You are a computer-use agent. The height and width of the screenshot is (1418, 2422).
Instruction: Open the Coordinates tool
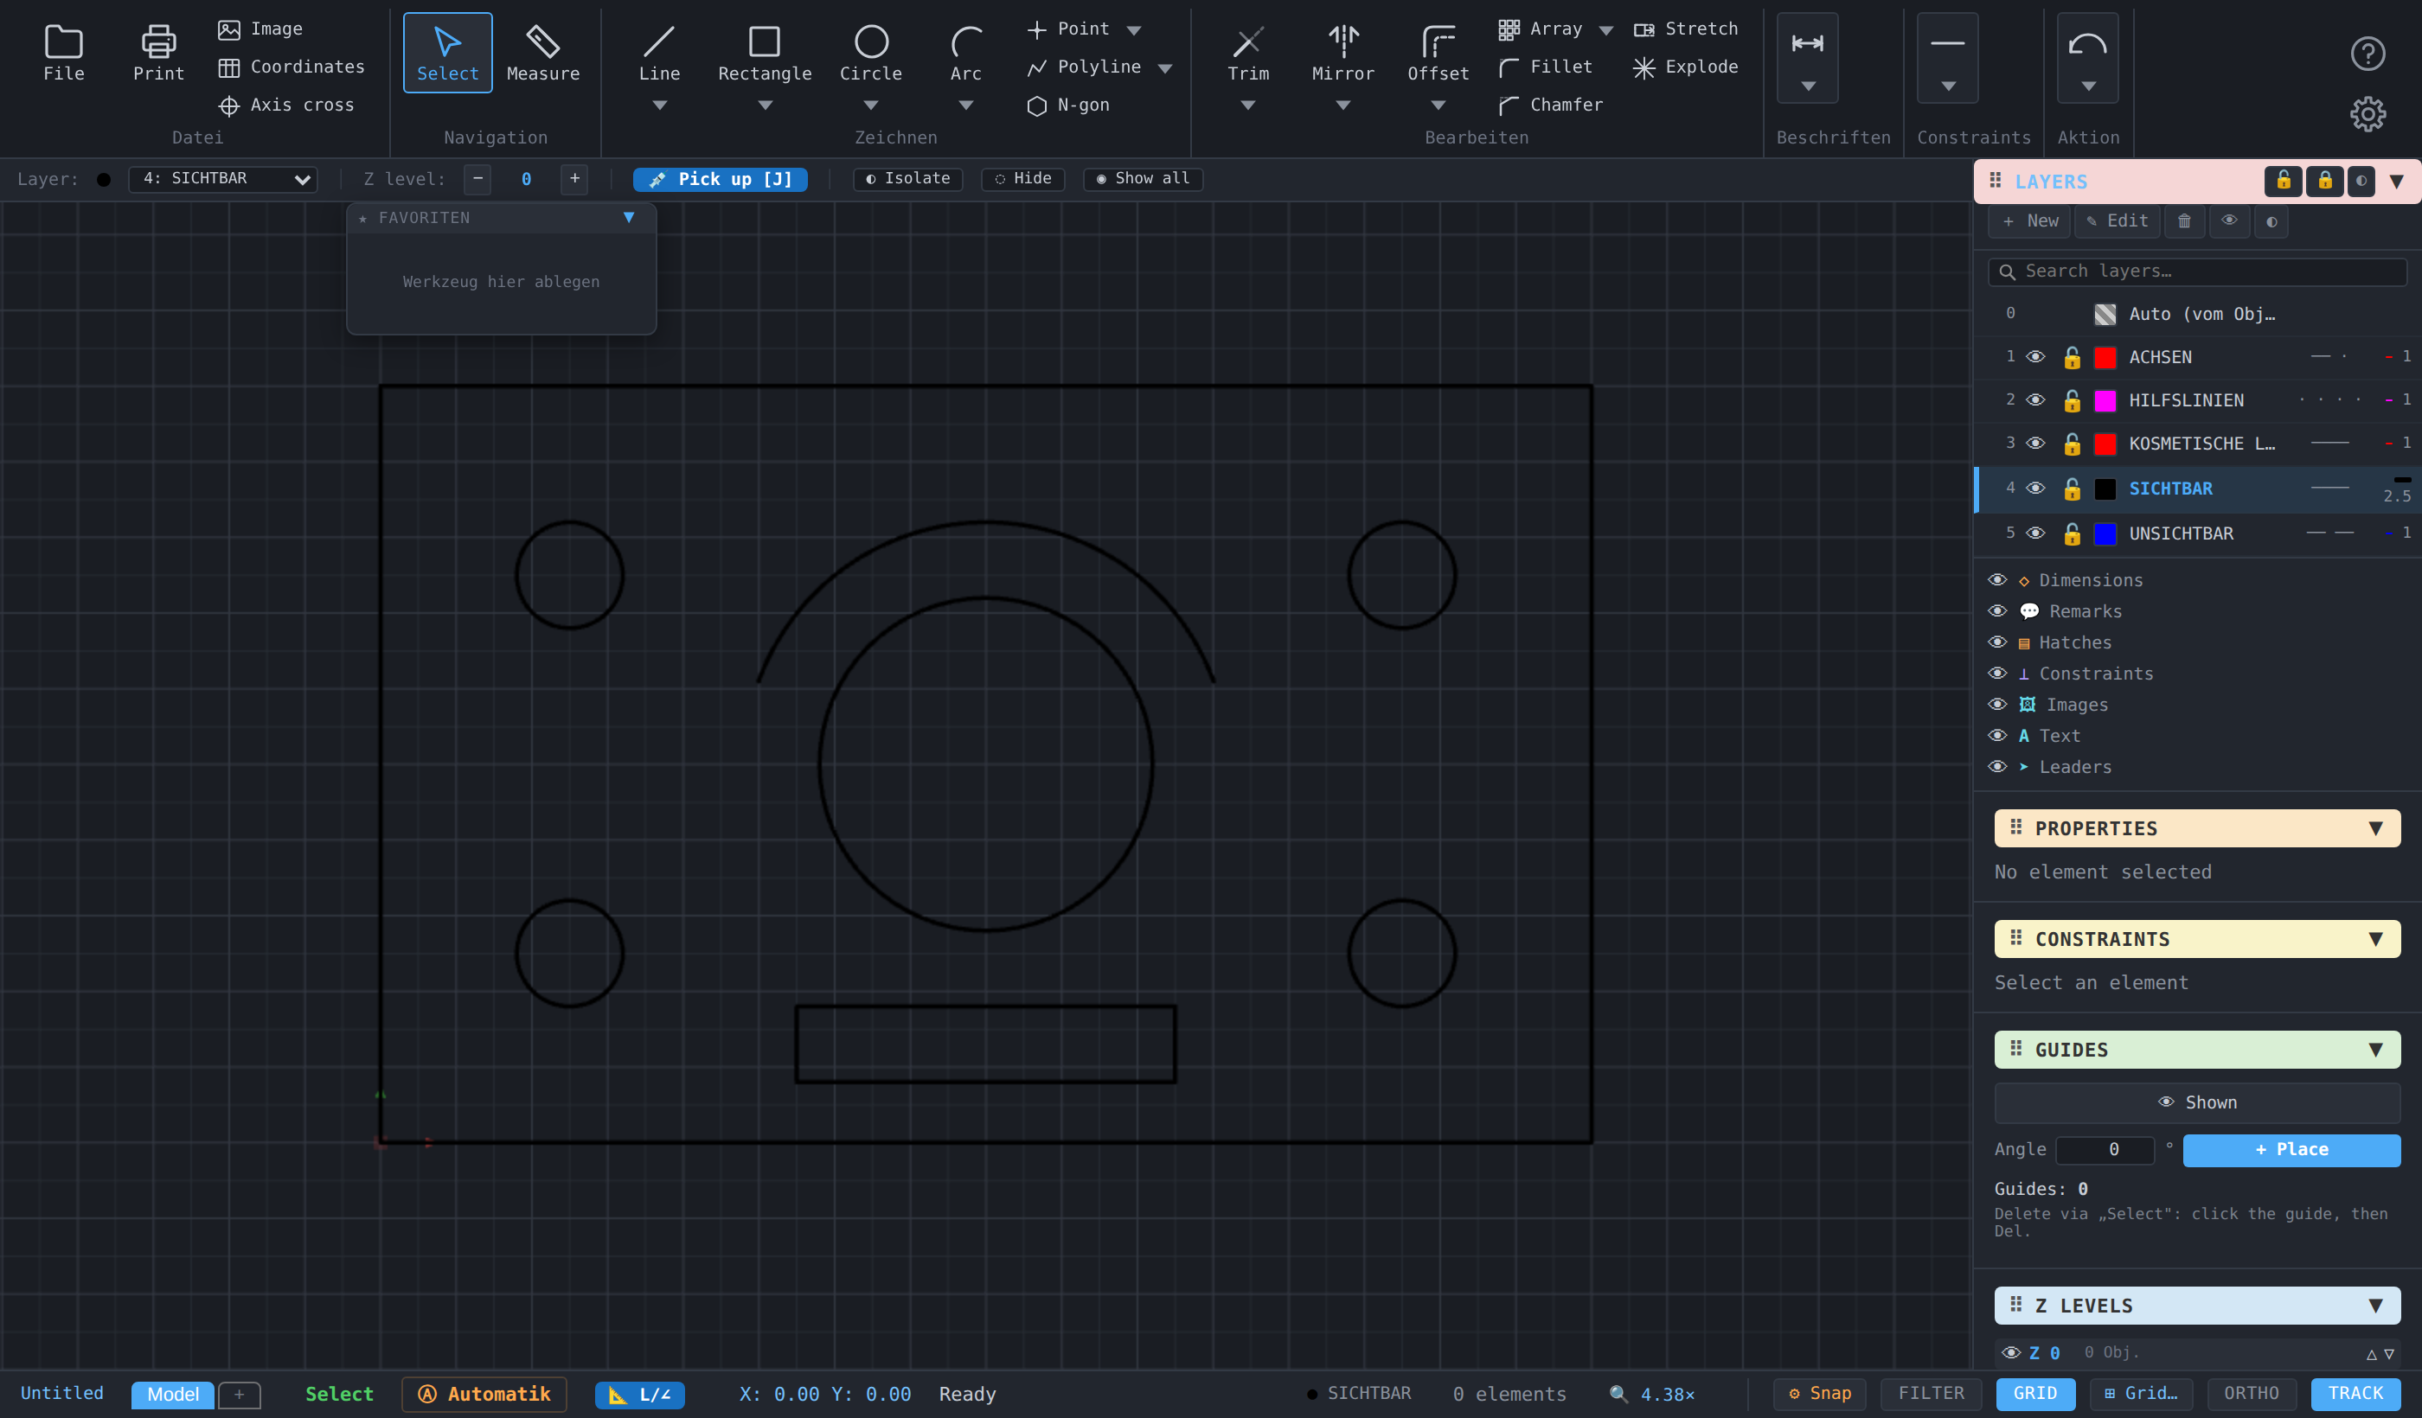point(292,67)
